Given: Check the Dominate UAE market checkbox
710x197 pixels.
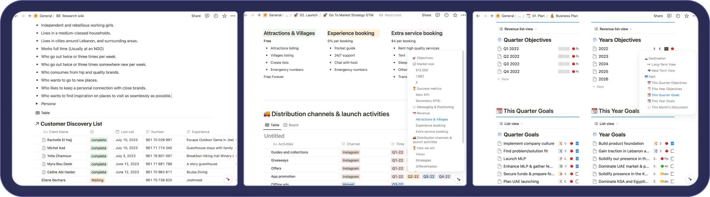Looking at the screenshot, I should click(x=672, y=166).
